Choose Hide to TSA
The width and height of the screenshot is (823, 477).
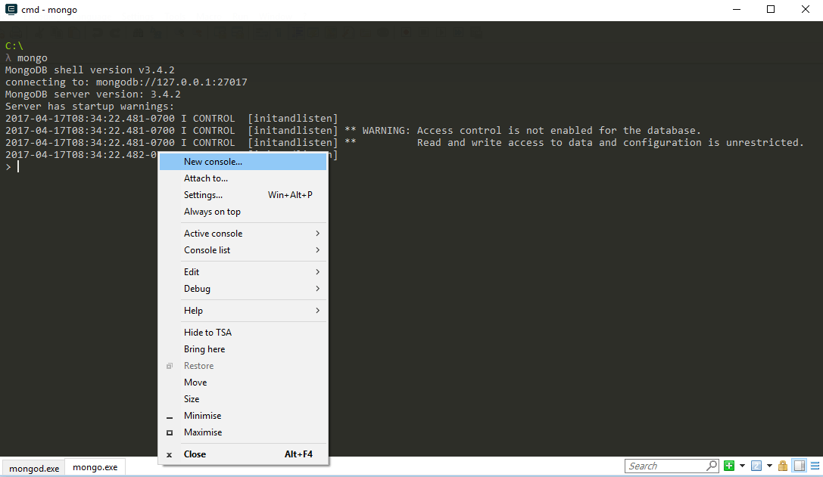click(243, 333)
